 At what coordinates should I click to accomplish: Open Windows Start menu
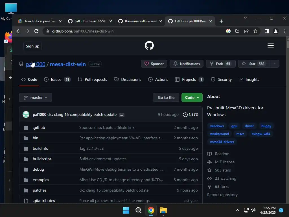[x=126, y=210]
